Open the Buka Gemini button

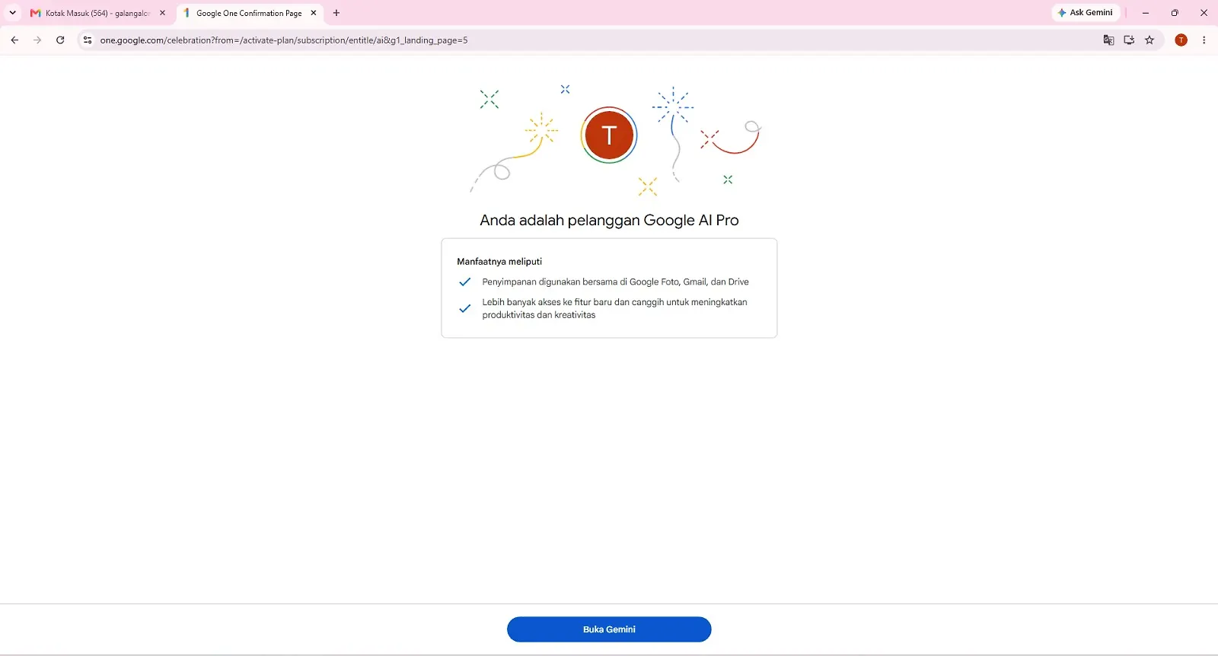click(609, 629)
